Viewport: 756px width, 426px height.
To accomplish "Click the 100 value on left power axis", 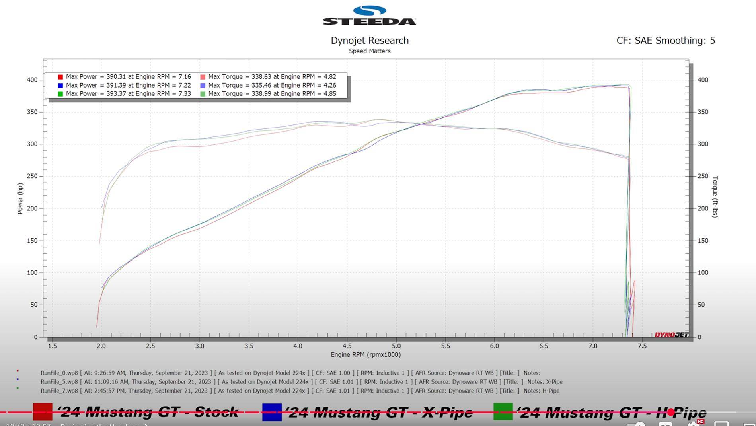I will pos(32,273).
